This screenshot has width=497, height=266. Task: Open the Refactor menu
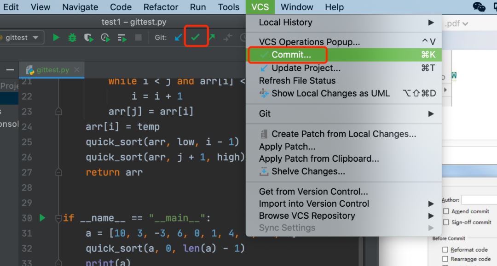click(161, 7)
